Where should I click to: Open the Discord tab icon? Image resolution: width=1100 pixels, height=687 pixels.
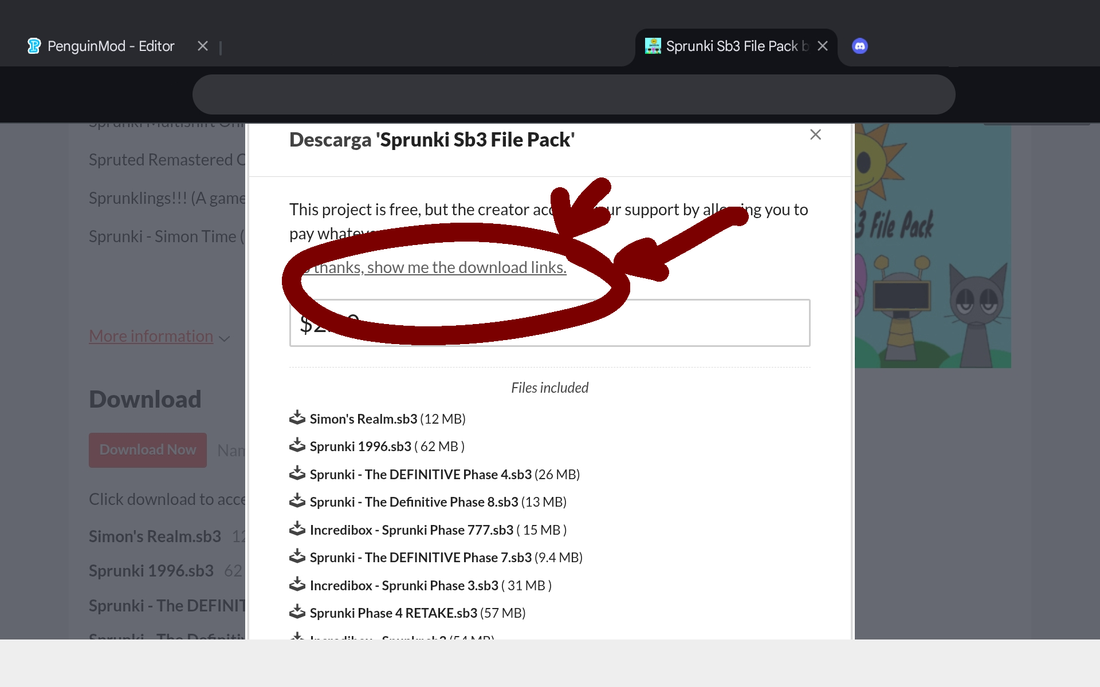(x=859, y=46)
